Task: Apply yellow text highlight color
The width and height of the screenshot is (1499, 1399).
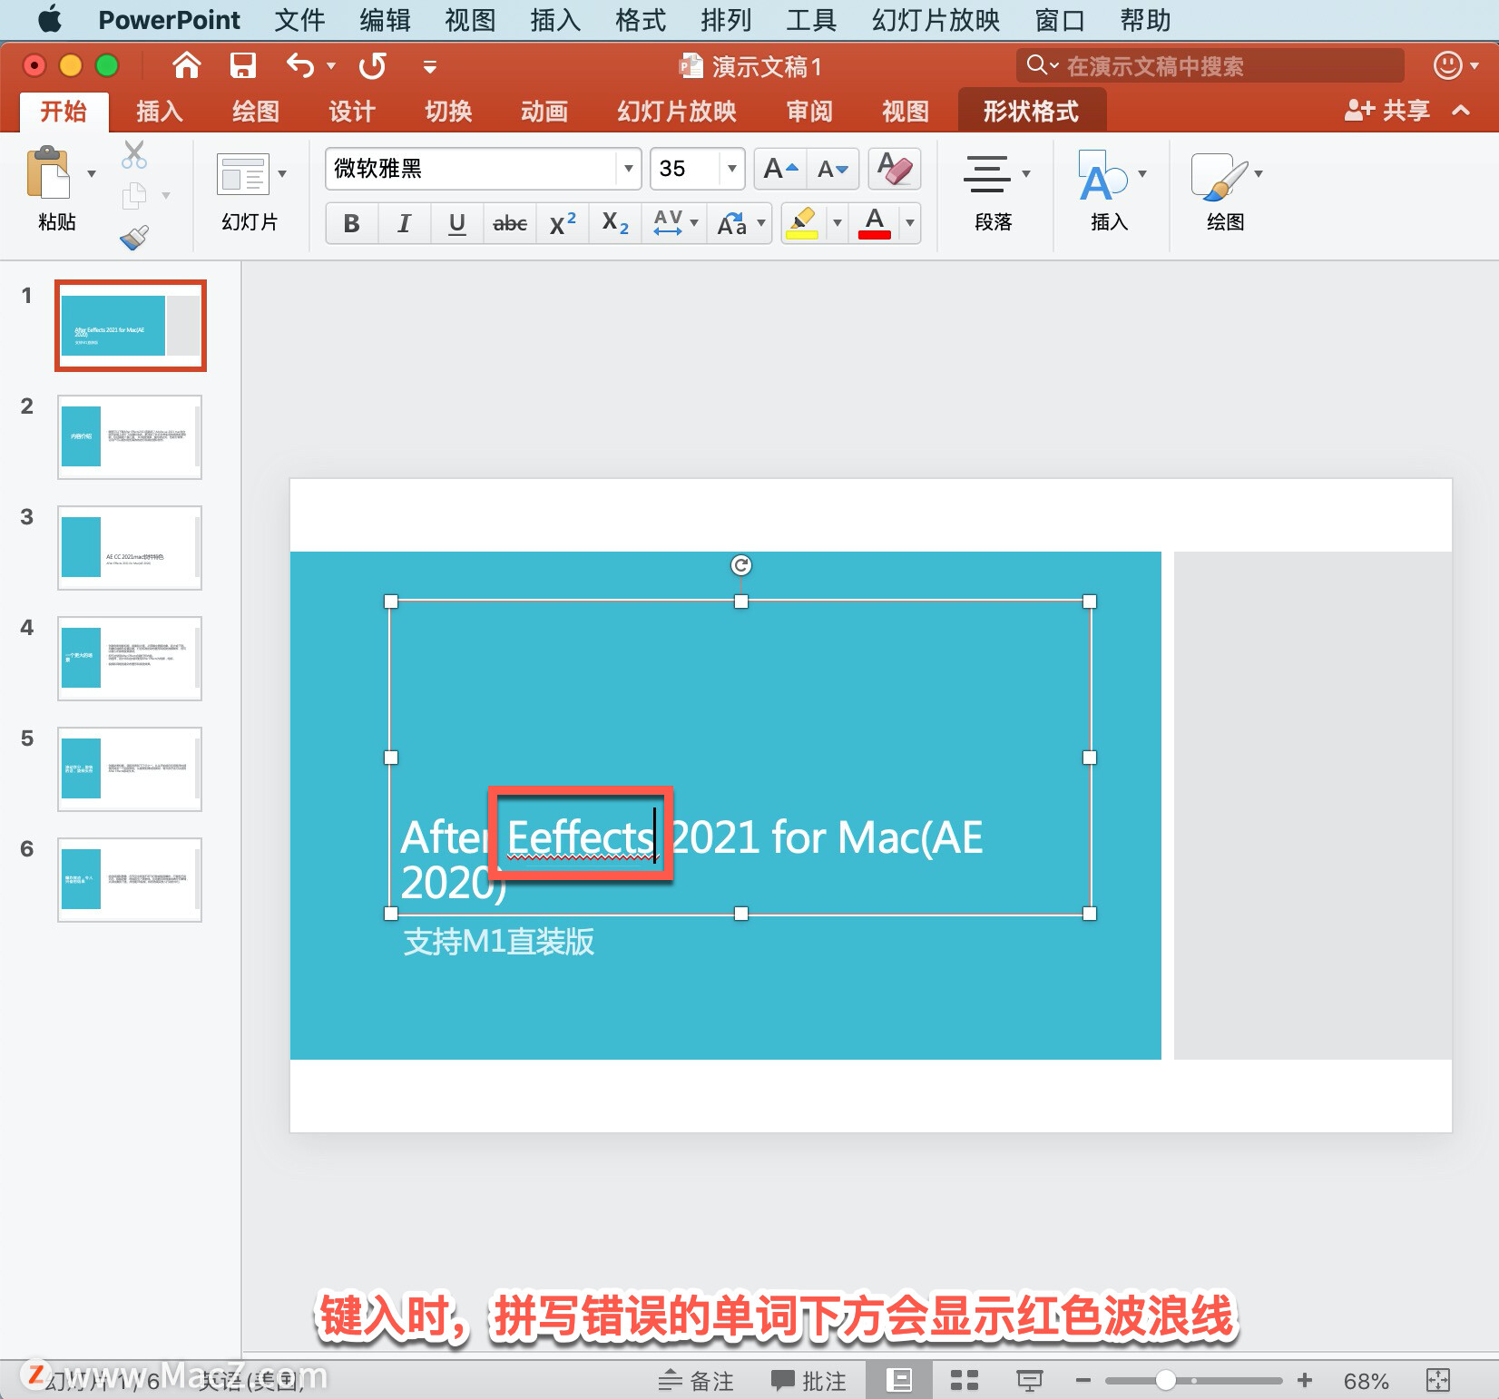Action: 802,223
